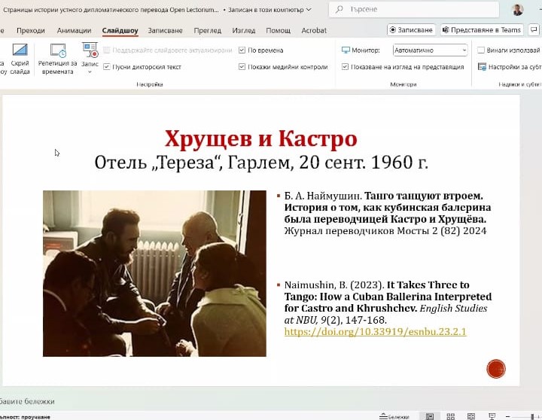The image size is (542, 420).
Task: Uncheck the Use timings (По времена) checkbox
Action: coord(242,50)
